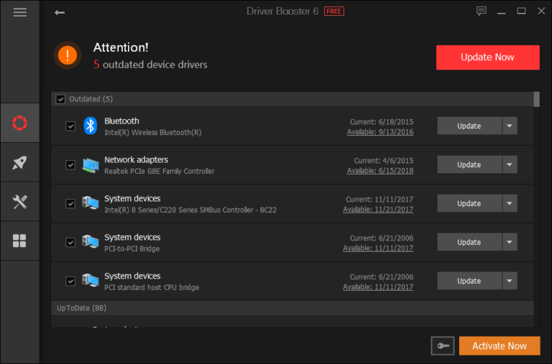Open the Action Center grid icon
This screenshot has width=552, height=364.
tap(19, 241)
